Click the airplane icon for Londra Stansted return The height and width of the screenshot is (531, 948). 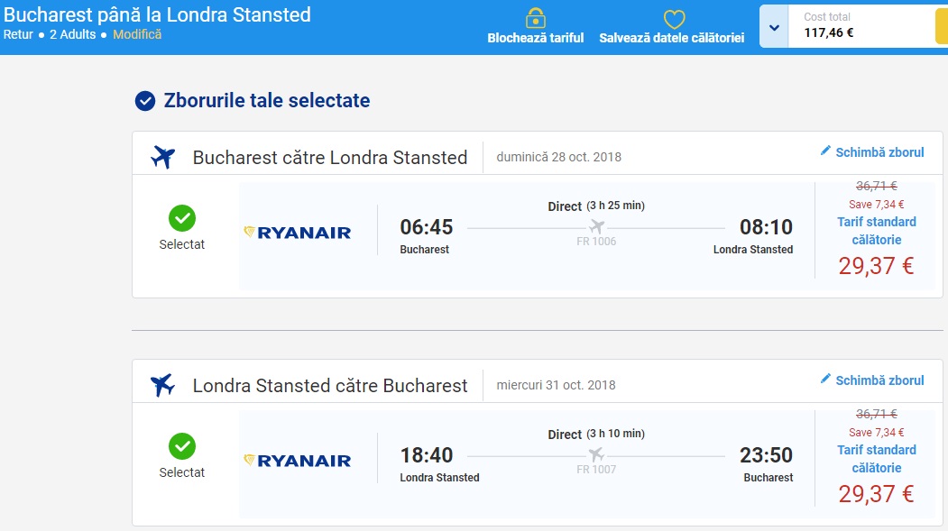tap(163, 385)
